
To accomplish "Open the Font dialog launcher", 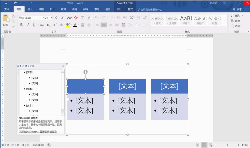I will [91, 32].
